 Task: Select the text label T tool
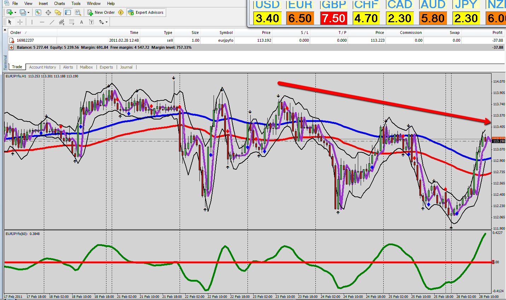[91, 22]
